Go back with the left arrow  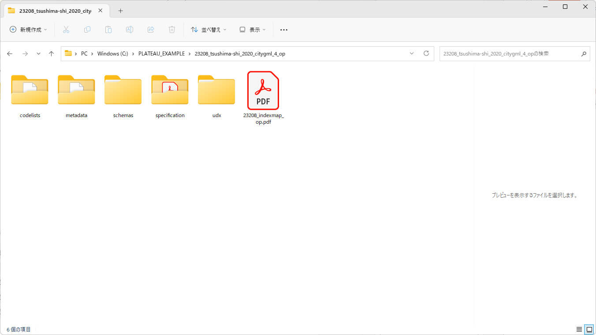(10, 54)
